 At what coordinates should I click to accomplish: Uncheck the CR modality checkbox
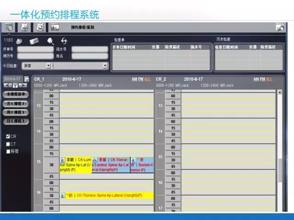[x=8, y=137]
